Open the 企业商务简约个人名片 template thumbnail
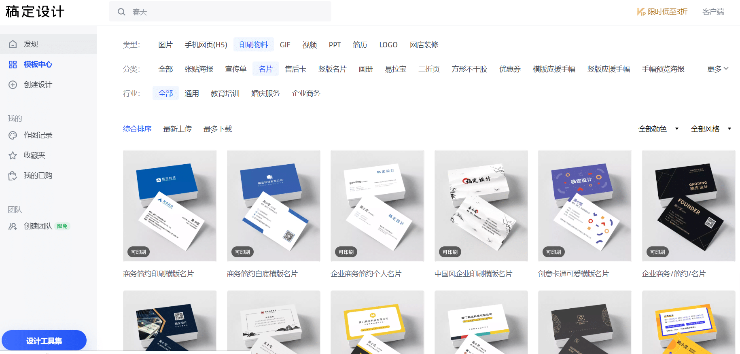Viewport: 740px width, 354px height. click(377, 206)
